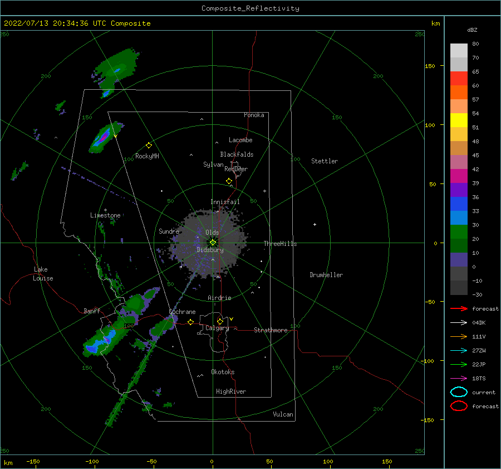This screenshot has height=469, width=501.
Task: Select the cyan 27ZW arrow icon
Action: point(459,351)
